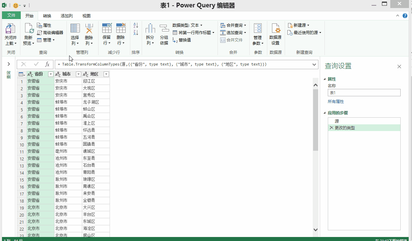
Task: Click the scrollbar down arrow of data grid
Action: coord(316,230)
